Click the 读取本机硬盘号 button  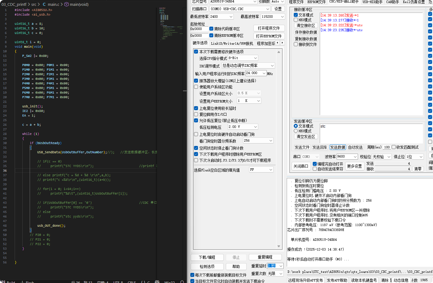coord(364,280)
